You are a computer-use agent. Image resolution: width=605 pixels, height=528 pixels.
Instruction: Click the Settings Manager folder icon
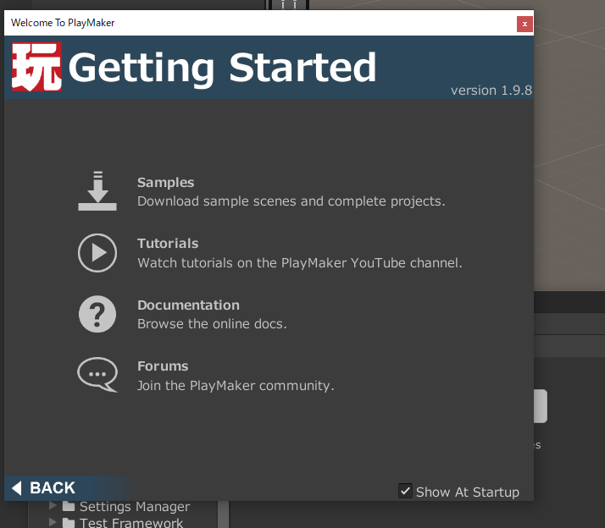click(x=69, y=506)
